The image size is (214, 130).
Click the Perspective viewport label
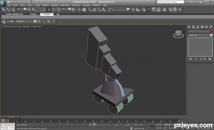click(x=9, y=27)
